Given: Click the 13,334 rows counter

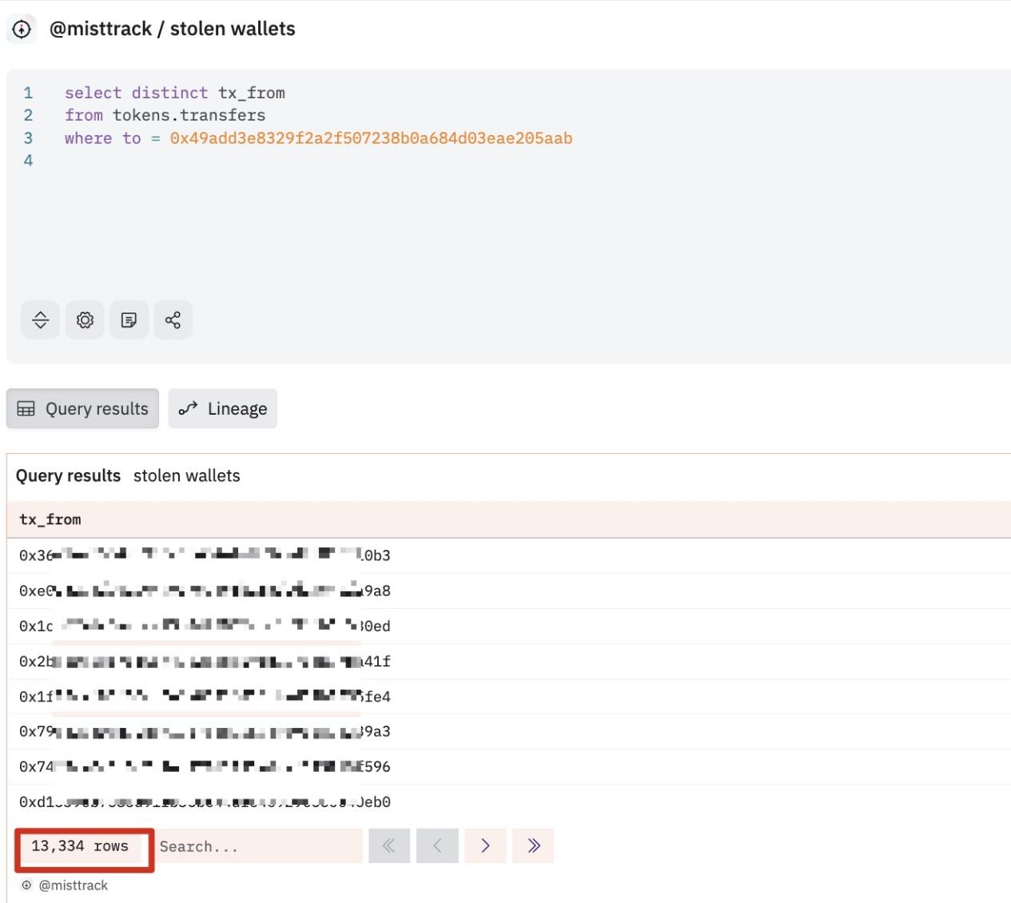Looking at the screenshot, I should [x=80, y=846].
